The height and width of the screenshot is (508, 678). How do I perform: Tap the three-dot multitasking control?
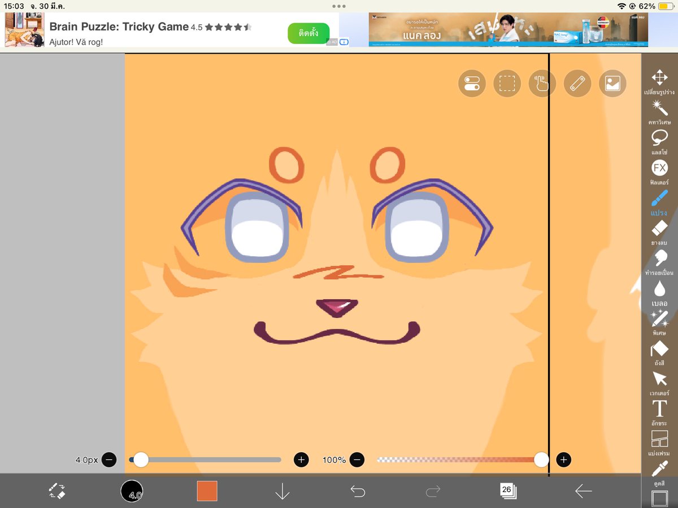pos(339,6)
